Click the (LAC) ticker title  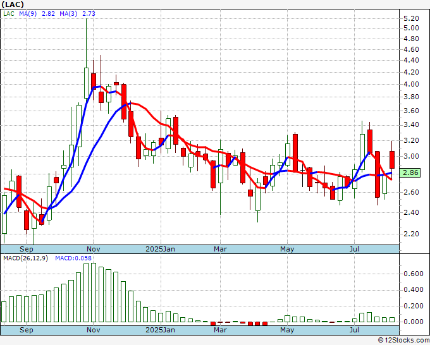pyautogui.click(x=13, y=4)
